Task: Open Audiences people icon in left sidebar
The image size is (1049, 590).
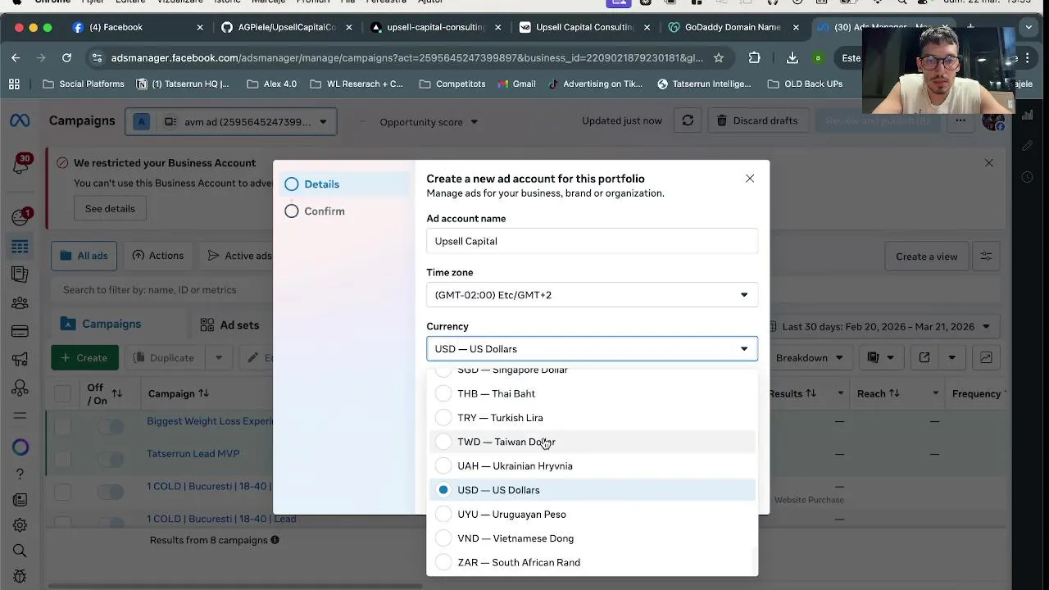Action: pyautogui.click(x=20, y=303)
